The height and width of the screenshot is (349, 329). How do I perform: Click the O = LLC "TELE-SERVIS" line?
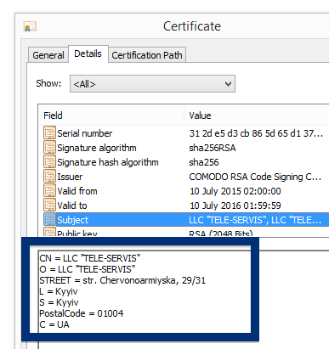pyautogui.click(x=88, y=269)
